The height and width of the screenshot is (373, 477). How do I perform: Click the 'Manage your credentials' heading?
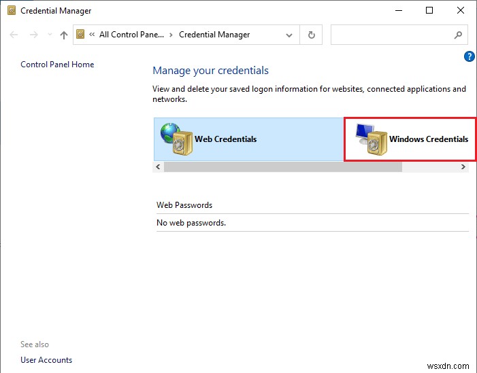point(210,71)
